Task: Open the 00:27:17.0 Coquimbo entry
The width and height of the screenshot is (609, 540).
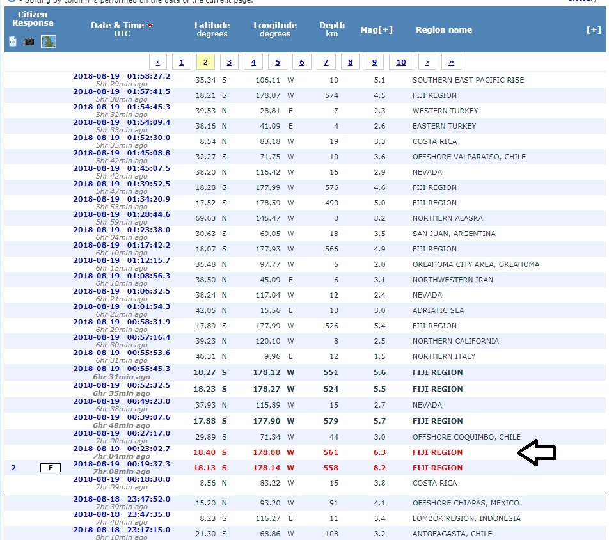Action: click(x=122, y=433)
